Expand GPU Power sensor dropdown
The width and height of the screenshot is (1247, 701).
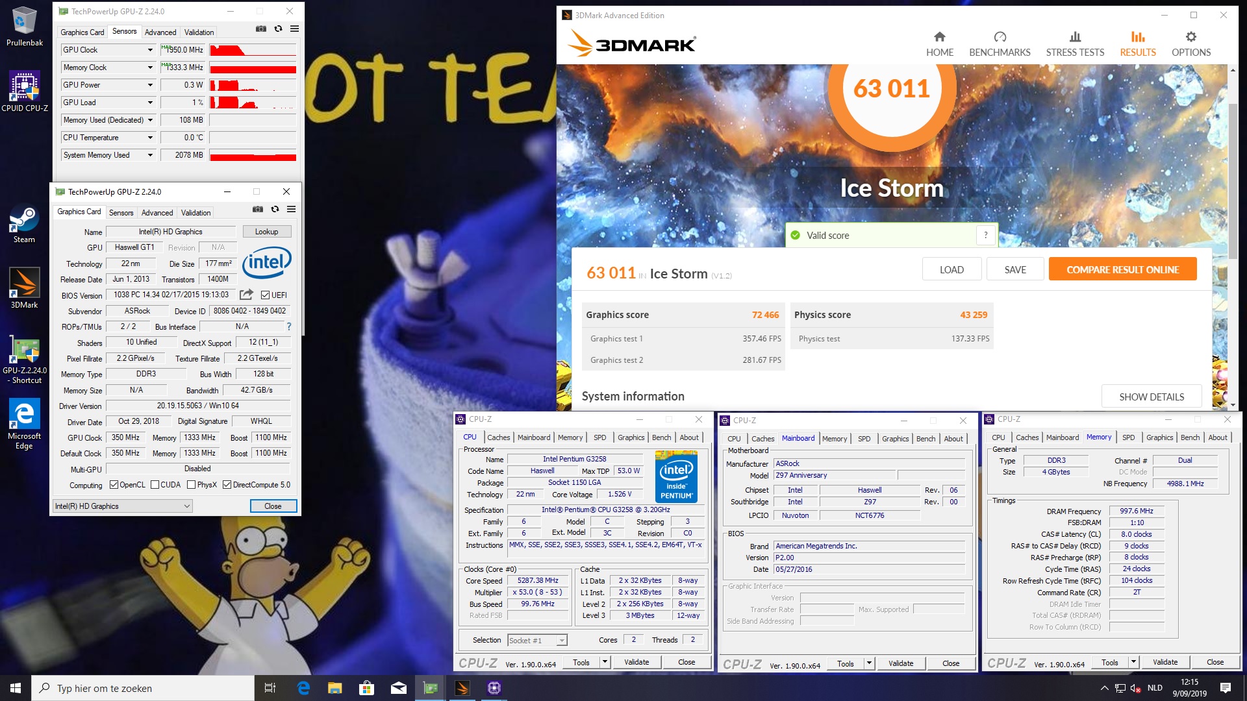coord(150,85)
